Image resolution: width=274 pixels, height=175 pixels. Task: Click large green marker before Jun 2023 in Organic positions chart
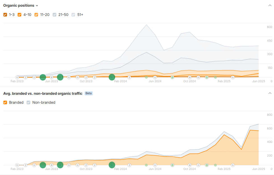(x=43, y=77)
